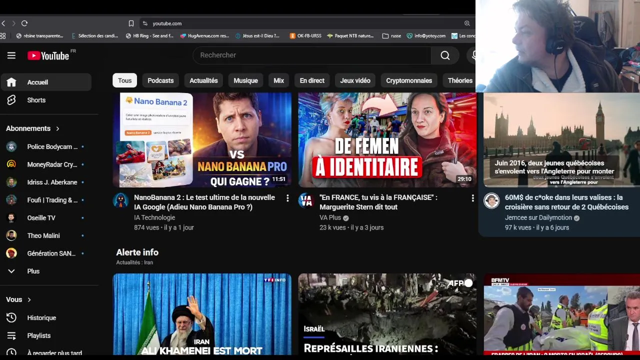This screenshot has height=360, width=640.
Task: Play the BFMTV news thumbnail
Action: tap(561, 314)
